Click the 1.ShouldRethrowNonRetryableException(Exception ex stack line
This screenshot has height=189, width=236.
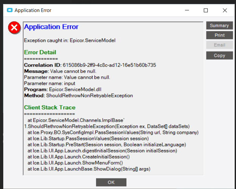pos(107,126)
